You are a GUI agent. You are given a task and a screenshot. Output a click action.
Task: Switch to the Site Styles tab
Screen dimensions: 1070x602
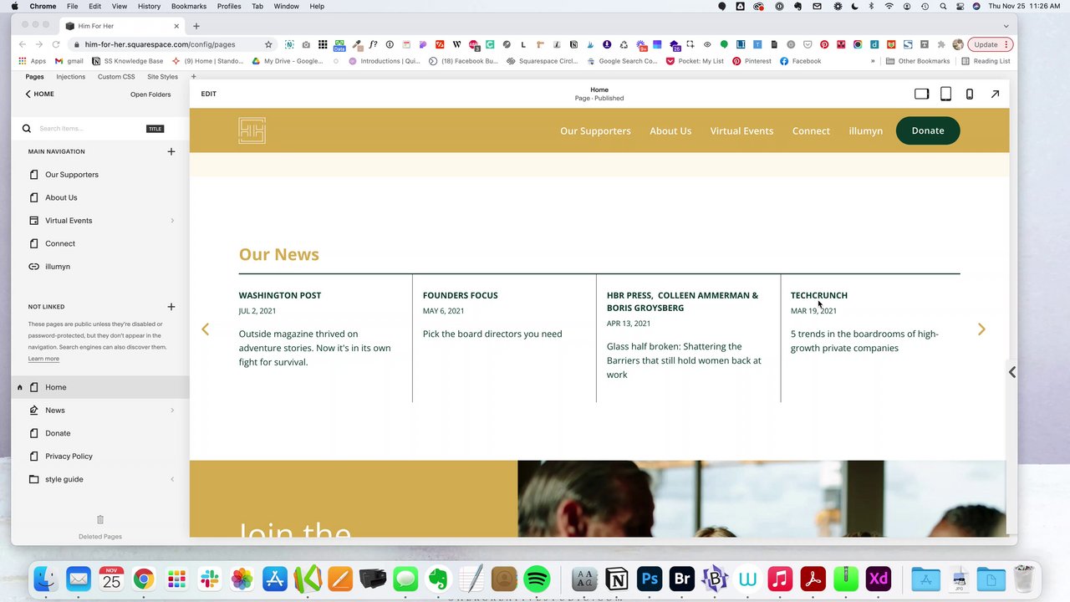(x=162, y=77)
